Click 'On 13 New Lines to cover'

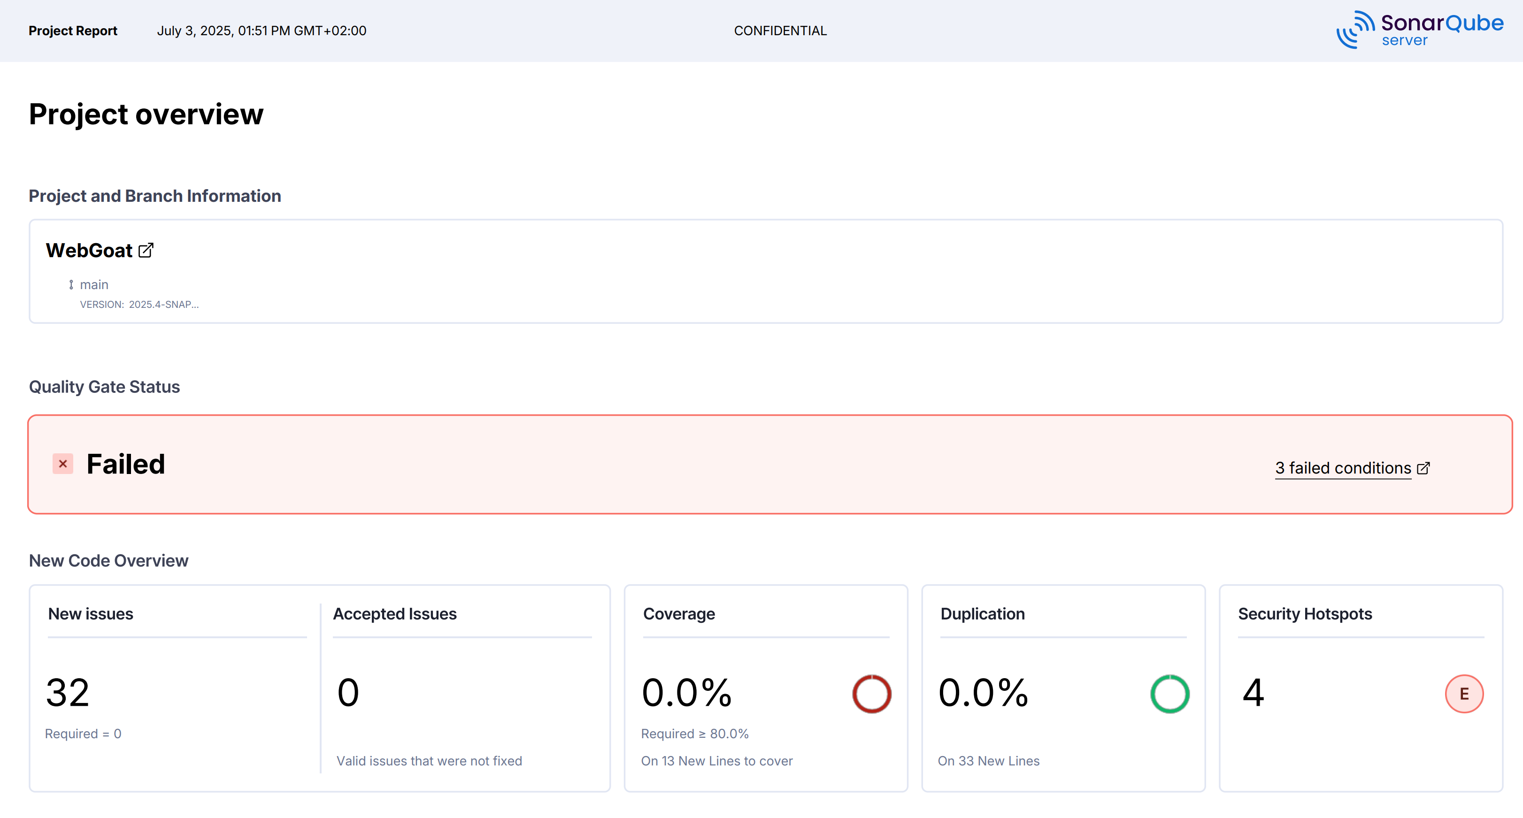coord(716,761)
